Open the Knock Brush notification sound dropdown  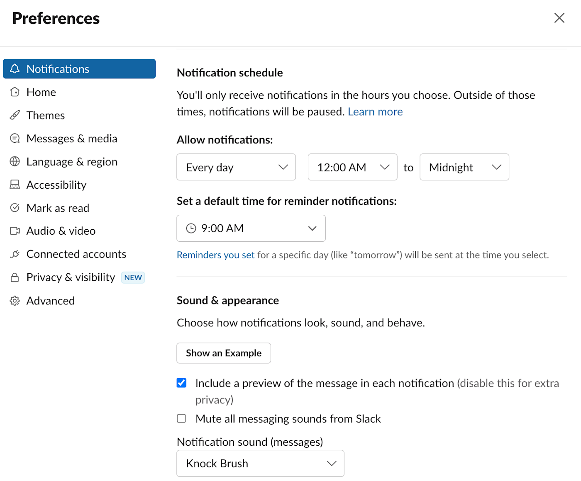click(260, 464)
